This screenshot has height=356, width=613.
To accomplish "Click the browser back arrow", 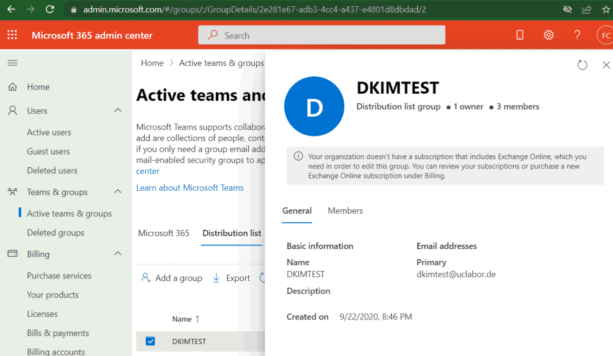I will click(x=11, y=9).
